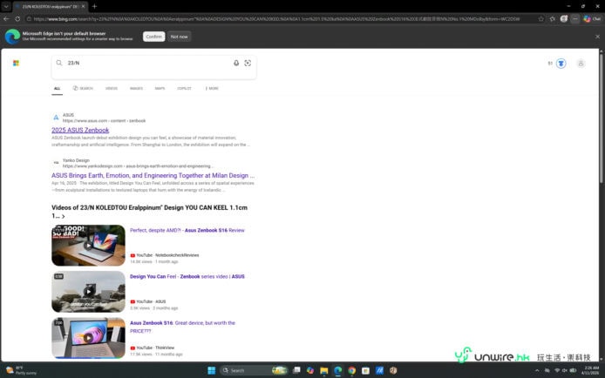Select the ALL results tab

[58, 89]
